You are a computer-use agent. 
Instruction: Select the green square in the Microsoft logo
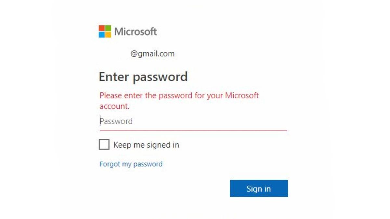[108, 28]
